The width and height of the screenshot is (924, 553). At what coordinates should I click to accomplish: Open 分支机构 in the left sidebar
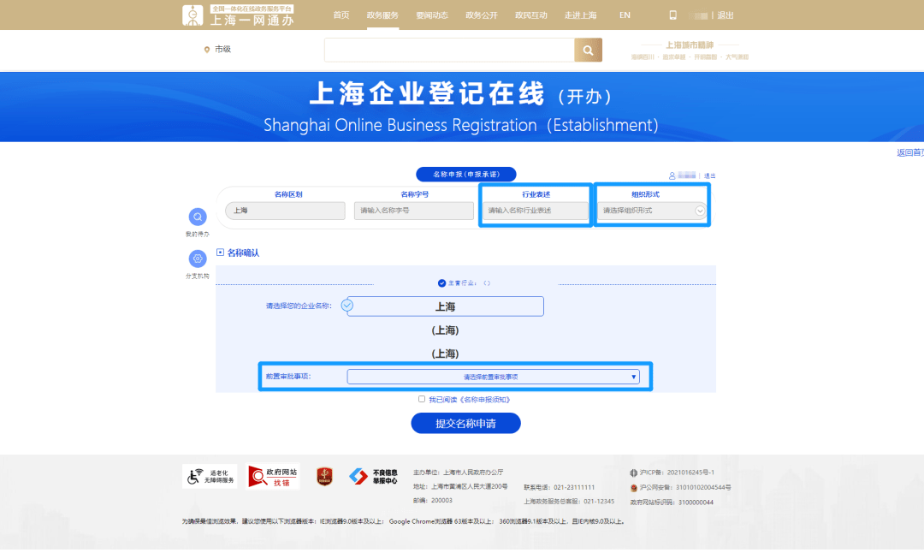tap(198, 259)
